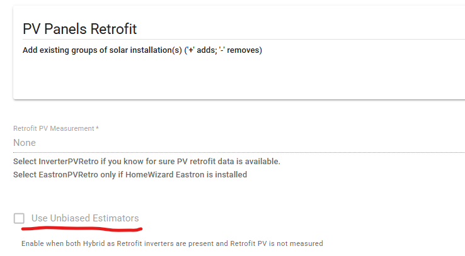Click the "('+' adds; '-' removes)" instruction text

click(x=223, y=50)
